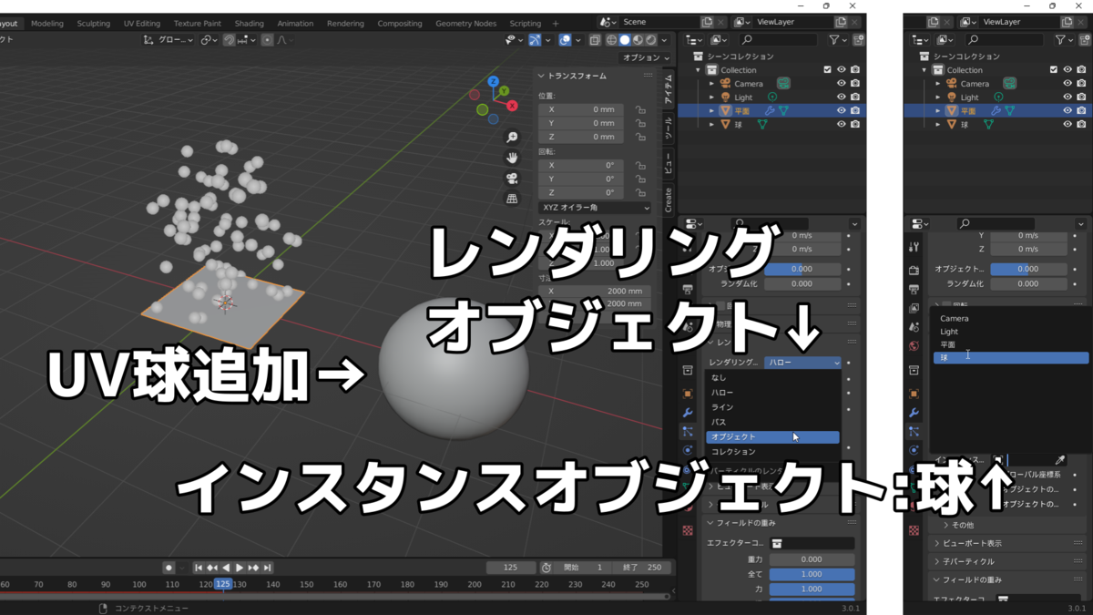
Task: Adjust the 重力 0.000 field weight slider
Action: pos(812,559)
